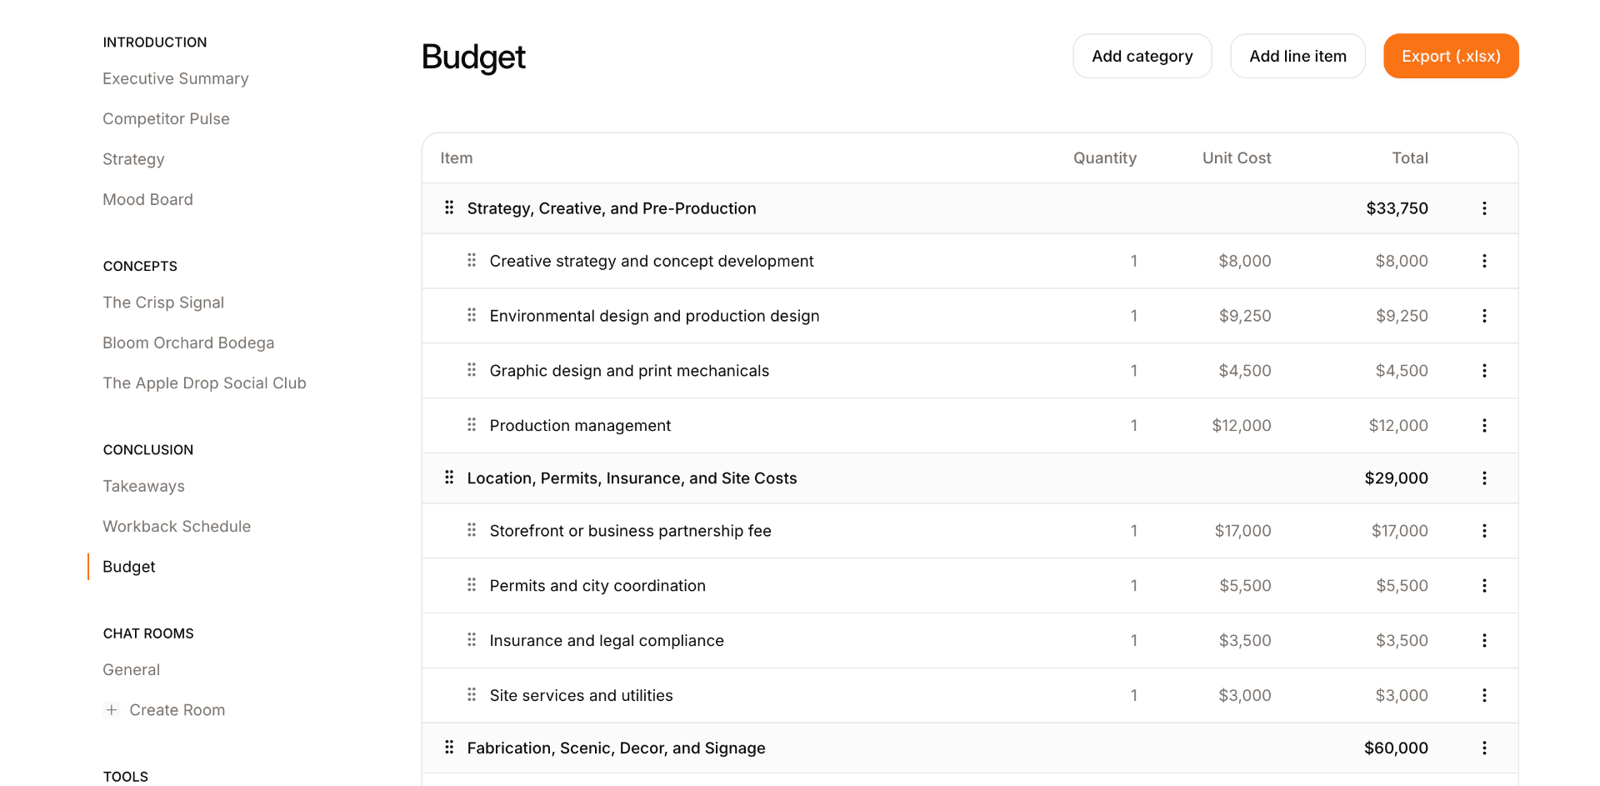1600x786 pixels.
Task: Open the kebab menu for the Strategy, Creative, and Pre-Production category
Action: point(1484,208)
